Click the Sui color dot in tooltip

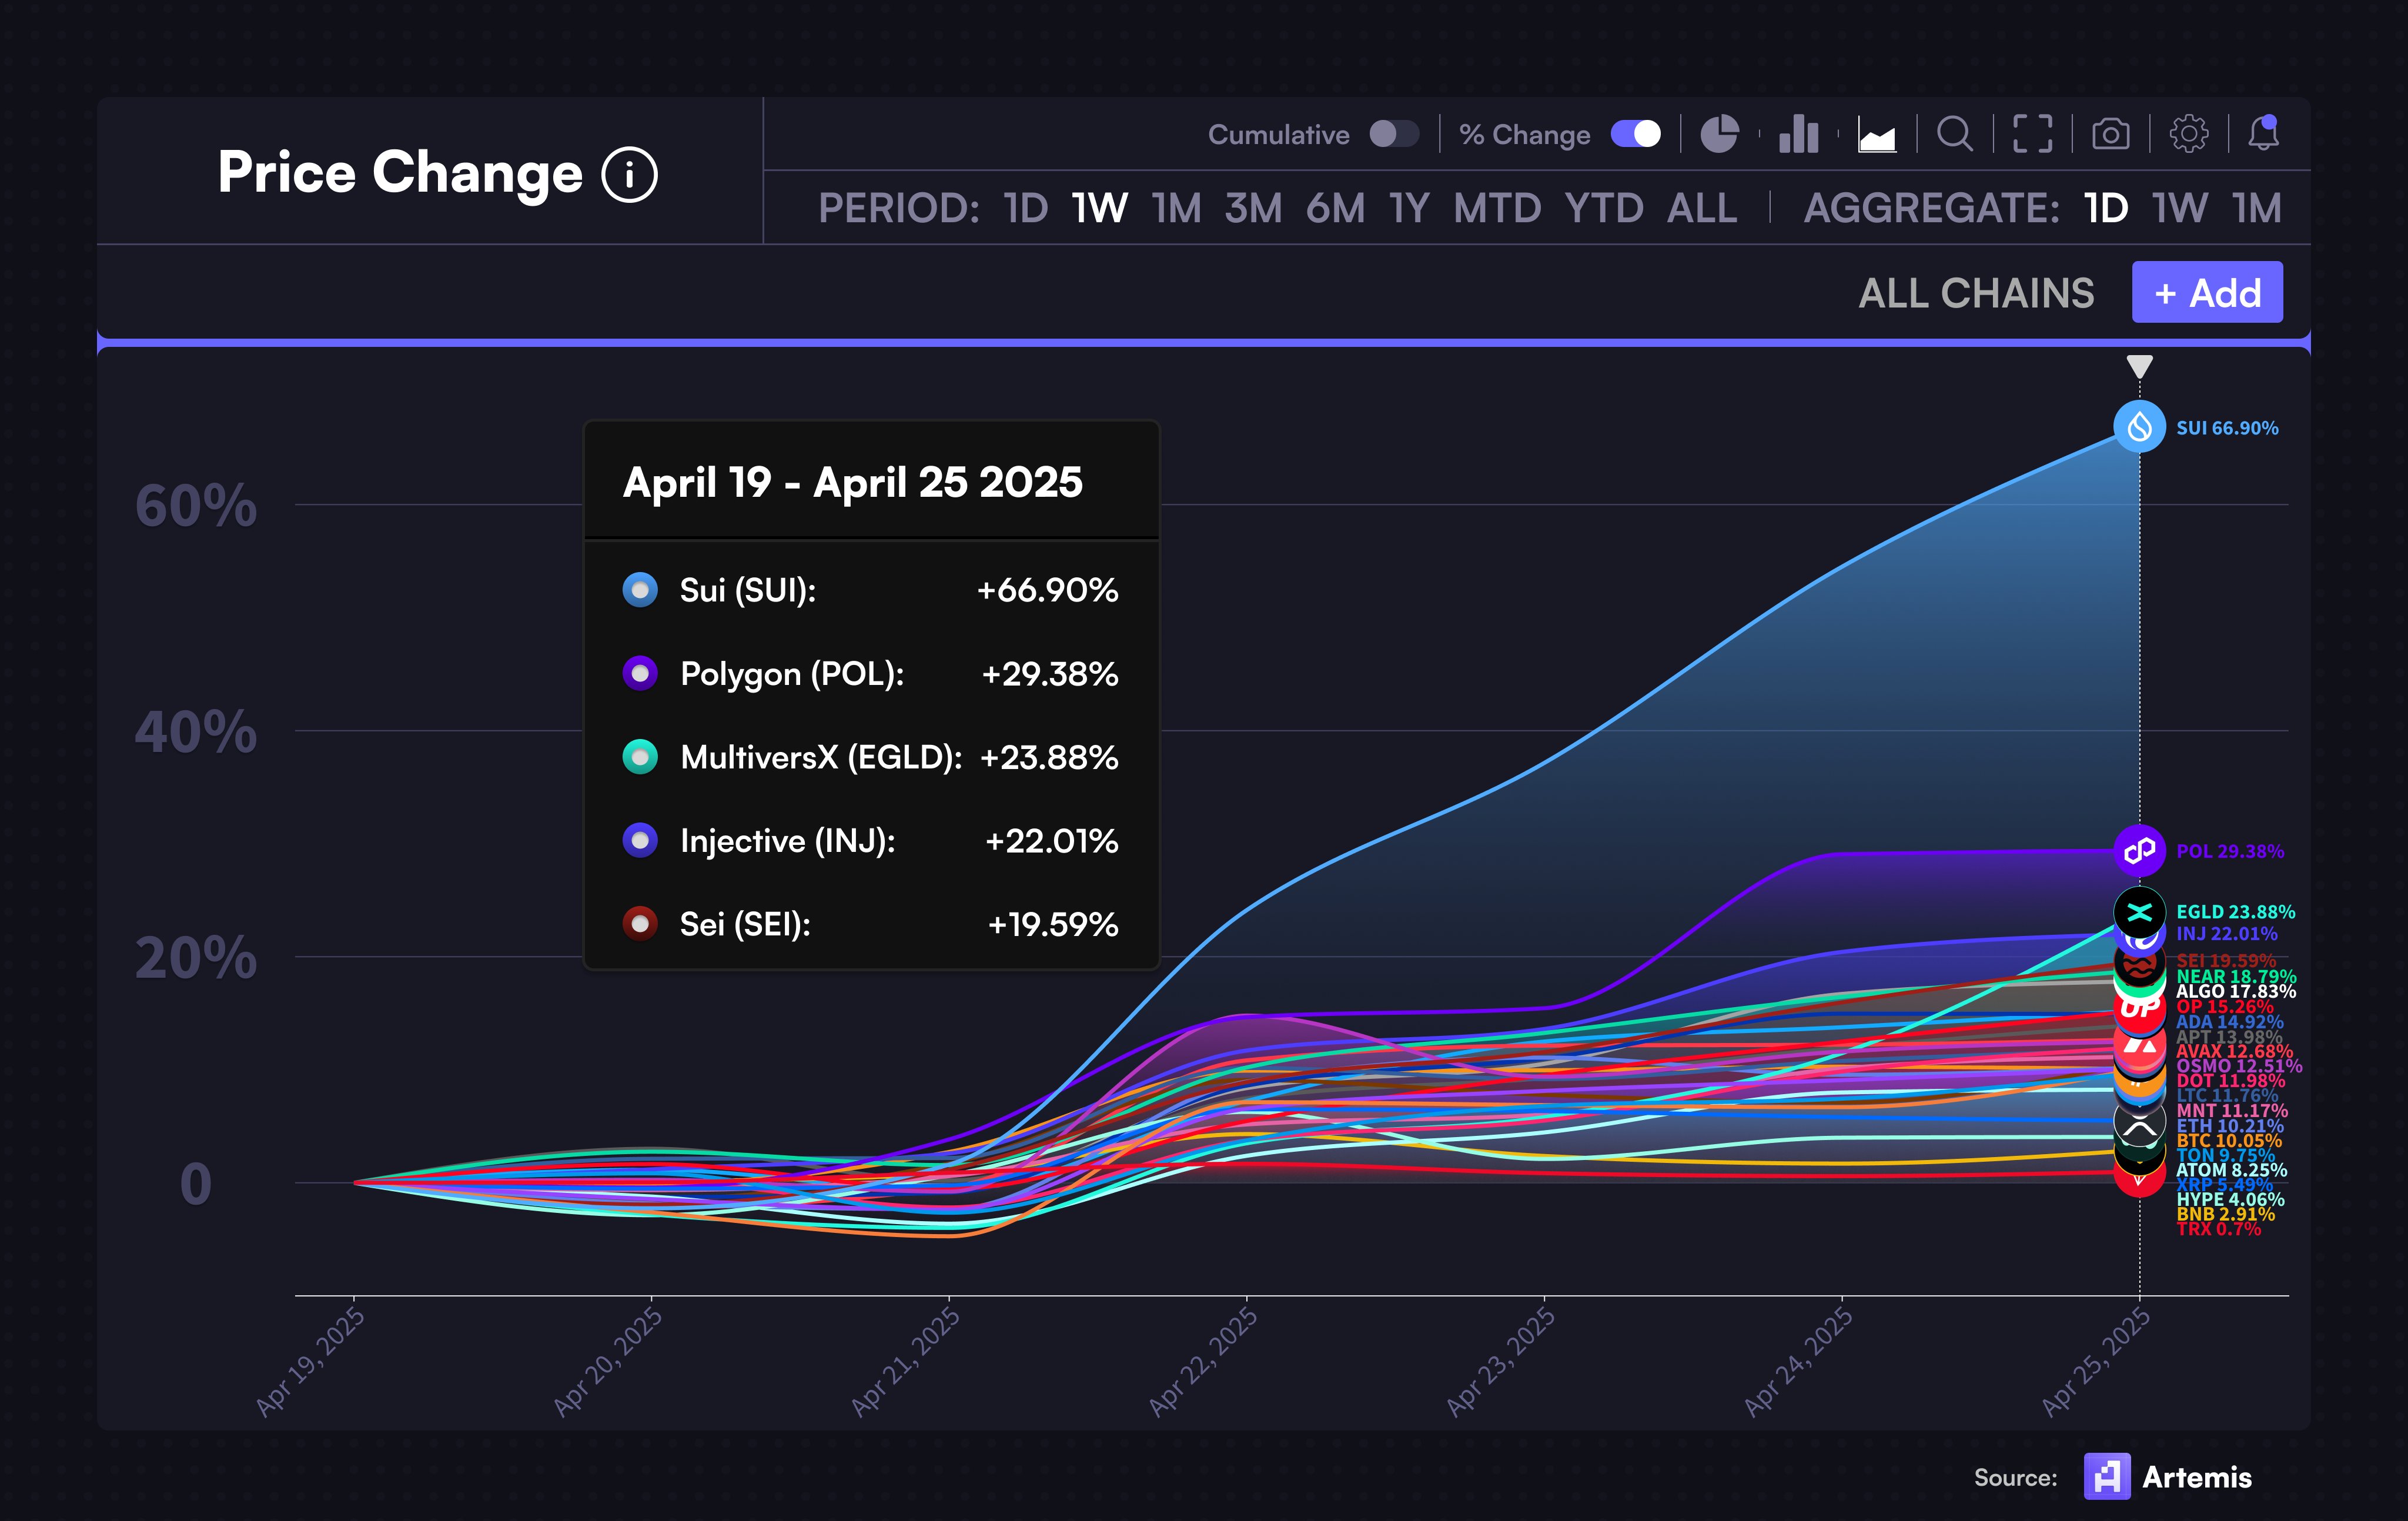[640, 590]
